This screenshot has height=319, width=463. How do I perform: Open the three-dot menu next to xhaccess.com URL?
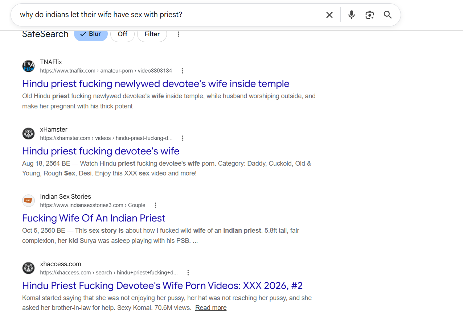188,273
